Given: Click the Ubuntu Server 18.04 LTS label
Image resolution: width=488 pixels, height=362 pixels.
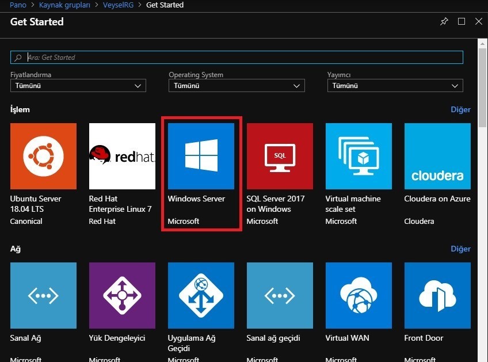Looking at the screenshot, I should coord(36,204).
